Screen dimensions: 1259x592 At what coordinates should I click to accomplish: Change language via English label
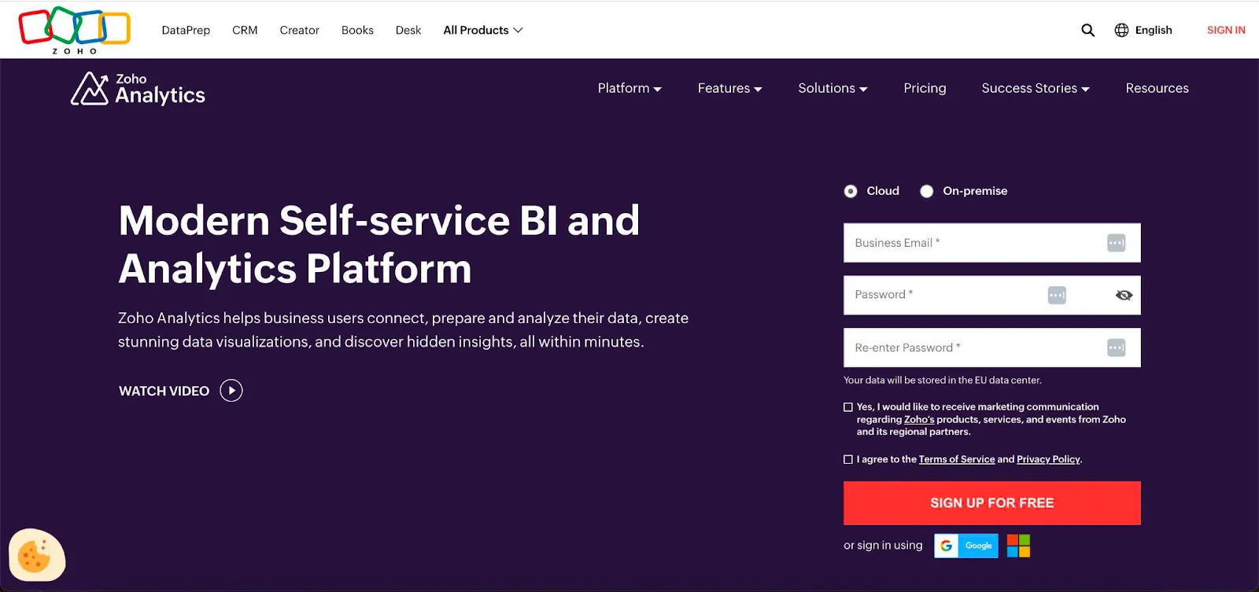click(1154, 30)
